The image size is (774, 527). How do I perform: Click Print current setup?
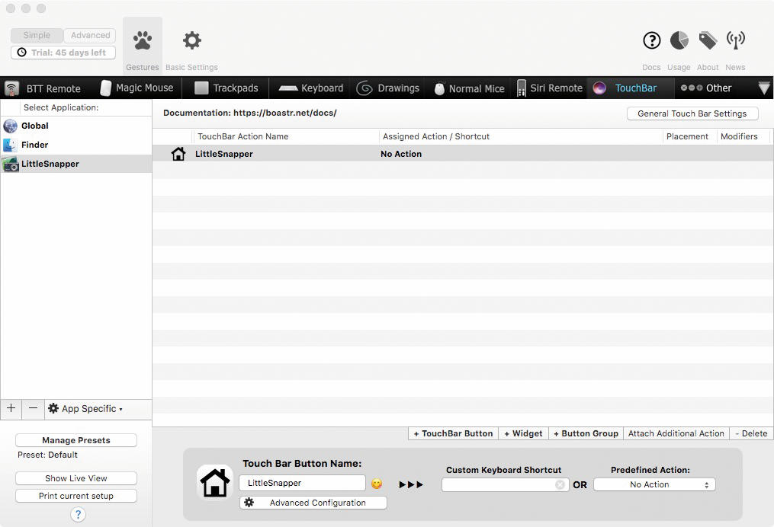point(76,496)
